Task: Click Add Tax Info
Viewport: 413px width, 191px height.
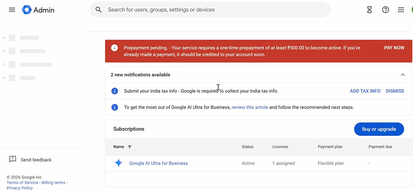Action: [365, 91]
